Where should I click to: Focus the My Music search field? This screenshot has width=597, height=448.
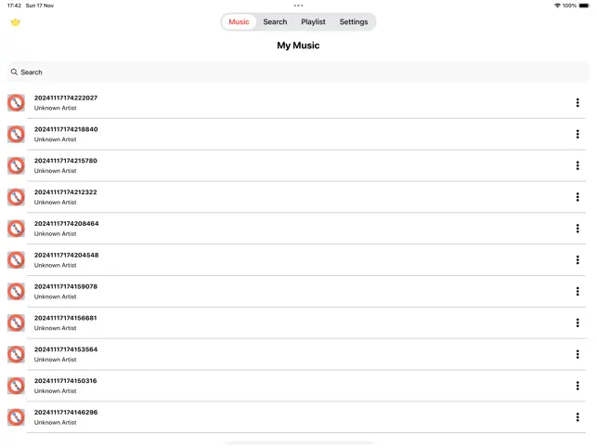coord(299,72)
